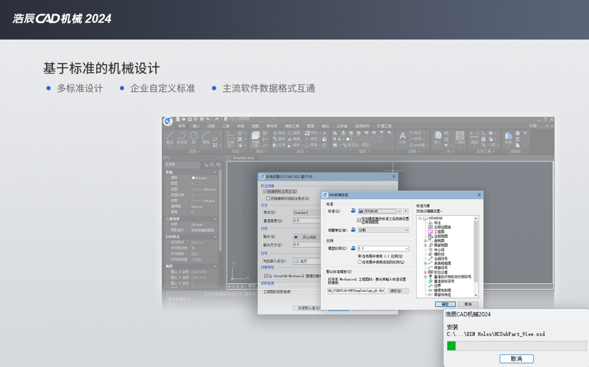Click the installation progress bar
This screenshot has height=367, width=589.
[x=516, y=346]
